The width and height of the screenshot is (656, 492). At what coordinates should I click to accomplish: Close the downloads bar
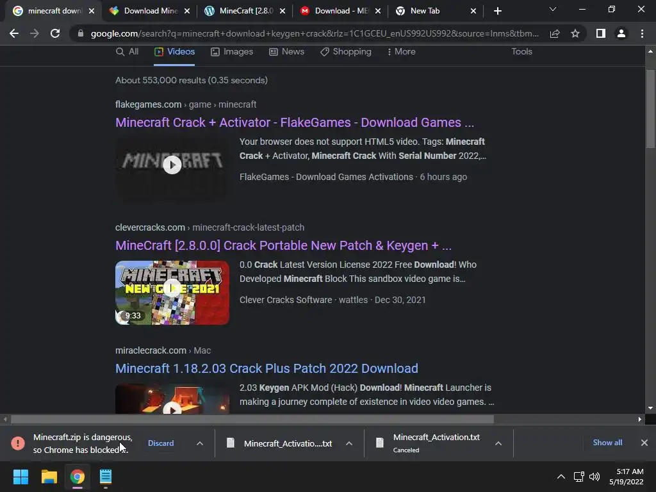(644, 442)
